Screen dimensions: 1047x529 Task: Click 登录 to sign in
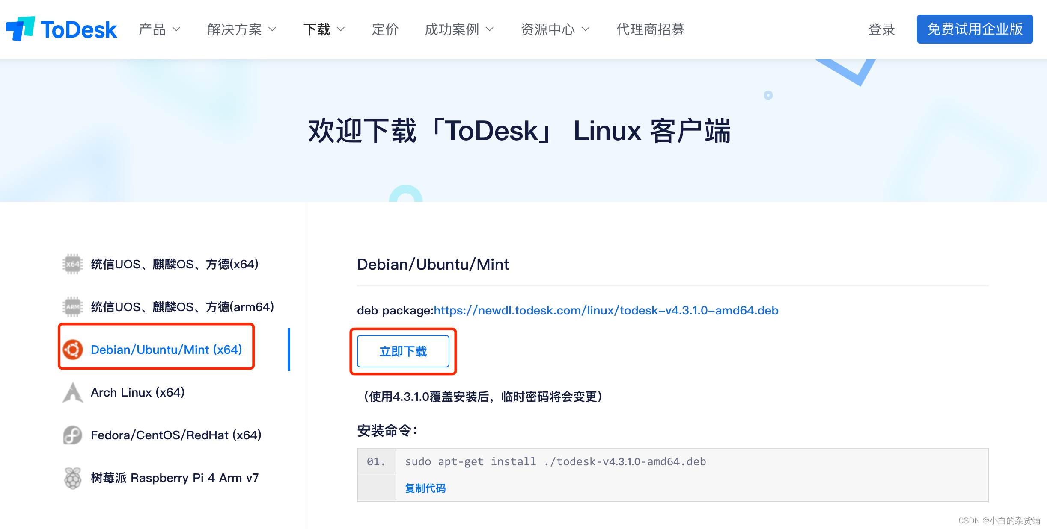point(881,29)
